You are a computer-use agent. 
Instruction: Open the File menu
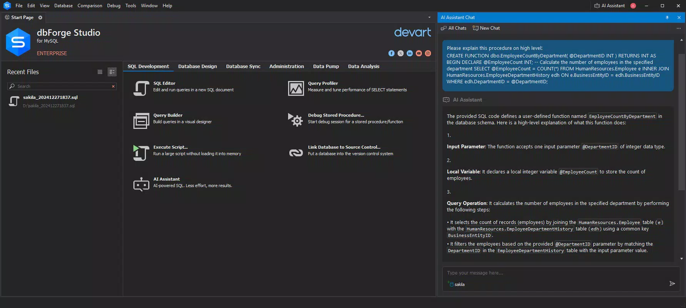pyautogui.click(x=19, y=6)
